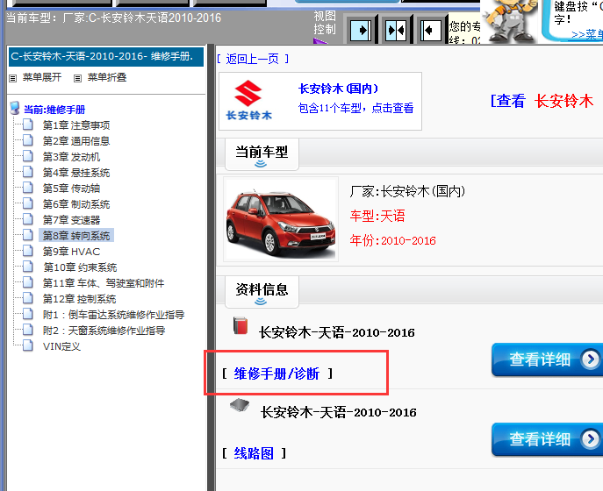Select 菜单折叠 to collapse the menu
Image resolution: width=603 pixels, height=491 pixels.
click(x=107, y=78)
